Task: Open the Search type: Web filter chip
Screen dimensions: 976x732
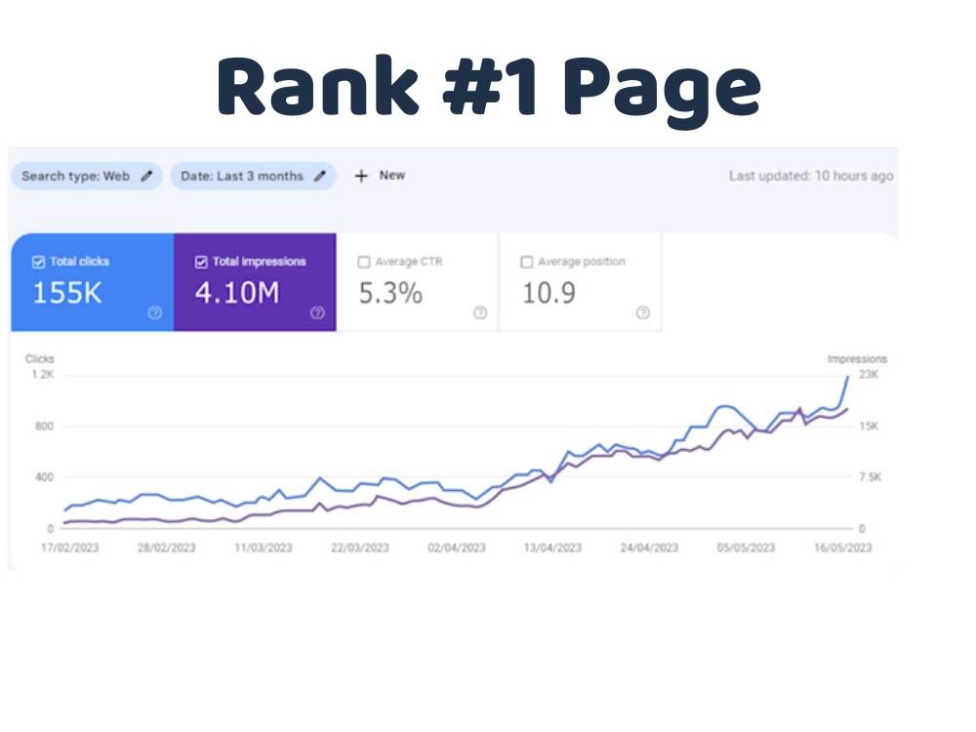Action: coord(87,176)
